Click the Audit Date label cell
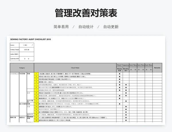172x132 pixels. (x=15, y=59)
